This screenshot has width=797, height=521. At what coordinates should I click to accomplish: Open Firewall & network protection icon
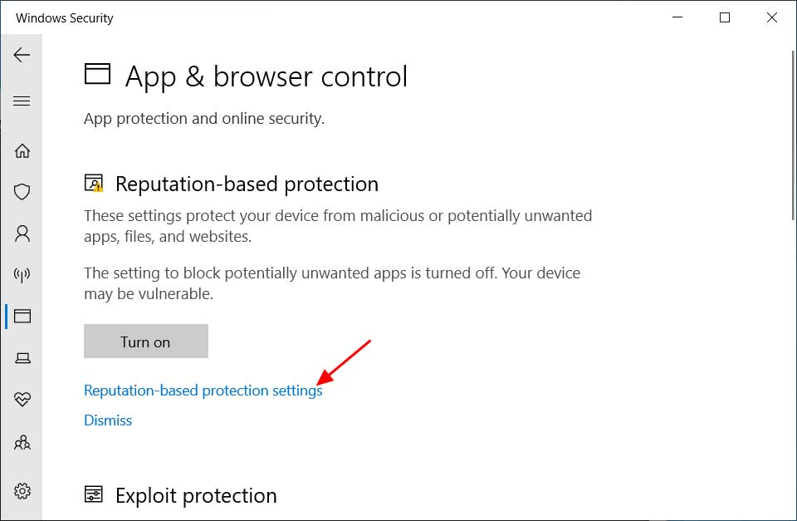pos(22,275)
